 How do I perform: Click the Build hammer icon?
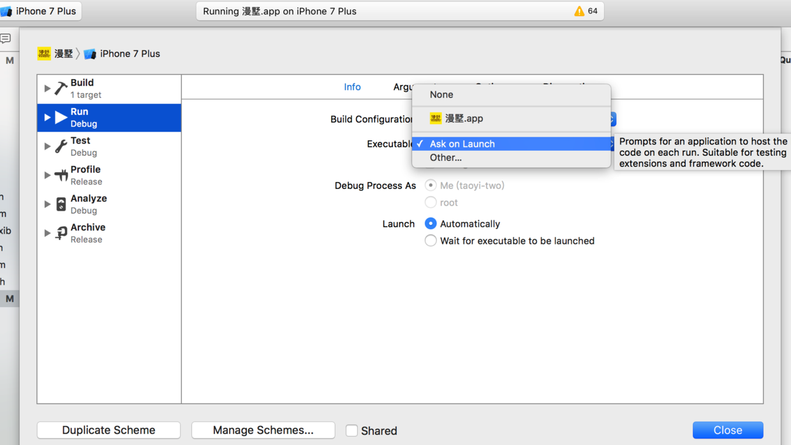click(x=61, y=88)
